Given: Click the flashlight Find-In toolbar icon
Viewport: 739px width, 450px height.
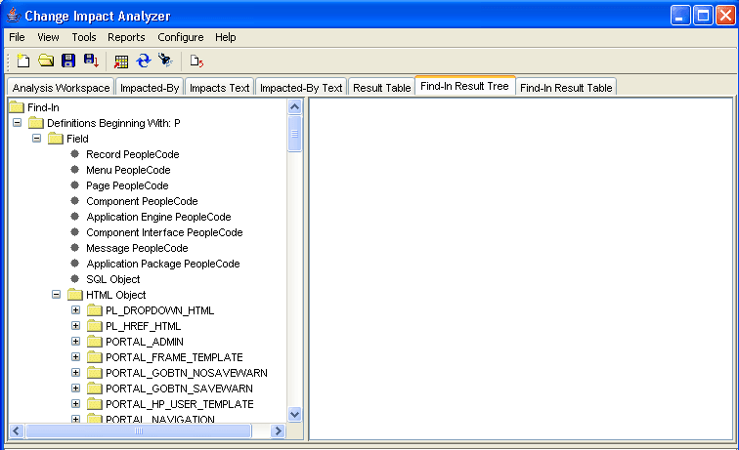Looking at the screenshot, I should coord(165,61).
